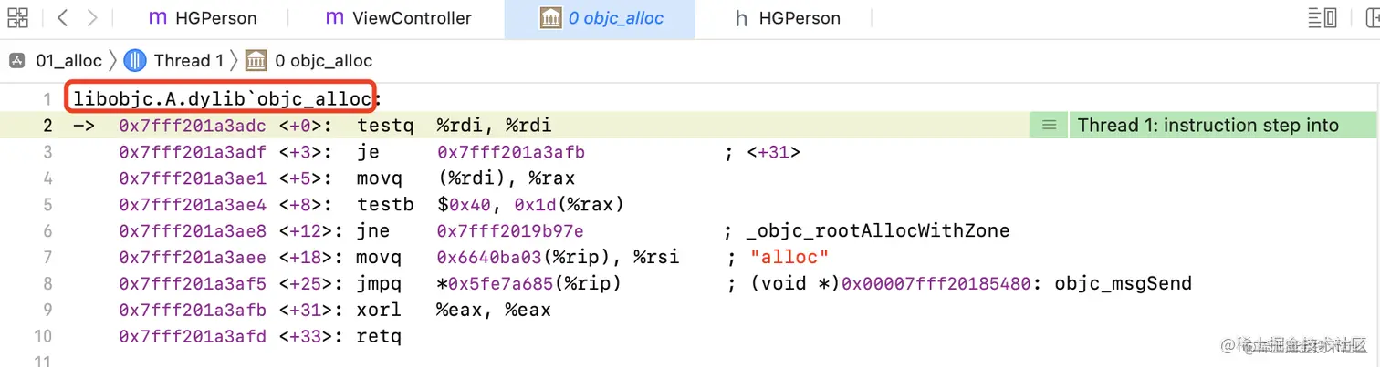Click 01_alloc in the jump bar

click(x=68, y=61)
